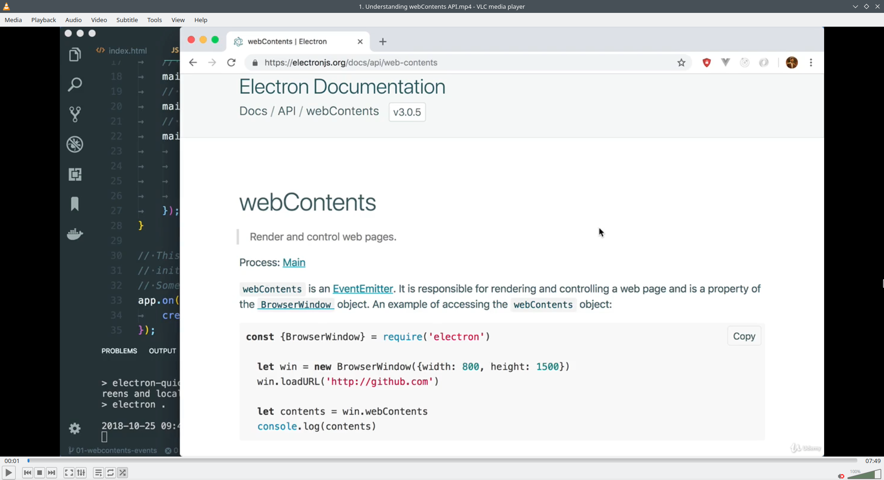Unmute audio via speaker icon
The height and width of the screenshot is (480, 884).
(841, 476)
